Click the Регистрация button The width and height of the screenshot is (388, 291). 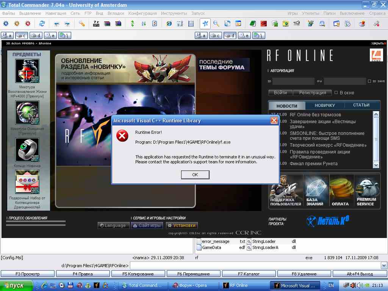pos(312,93)
